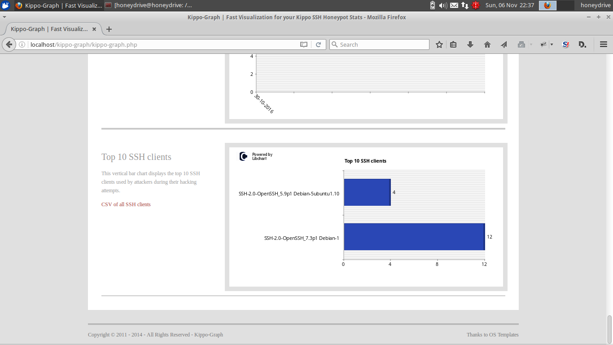Click the back navigation arrow
This screenshot has height=345, width=613.
9,44
